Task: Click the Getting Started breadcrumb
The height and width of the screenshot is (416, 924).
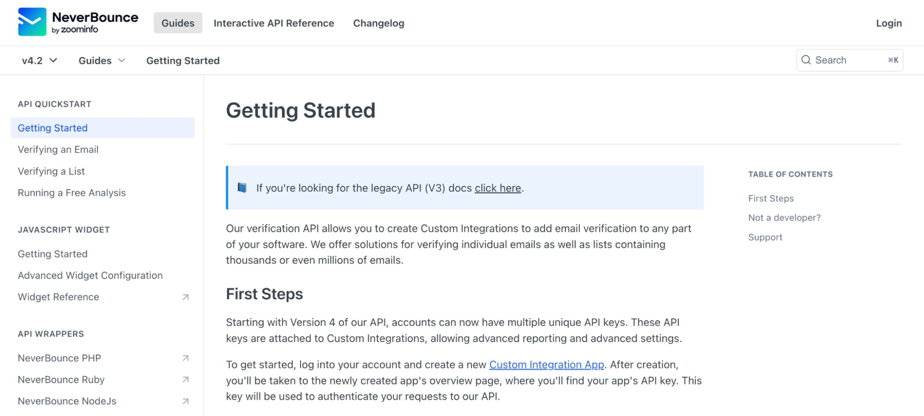Action: click(183, 60)
